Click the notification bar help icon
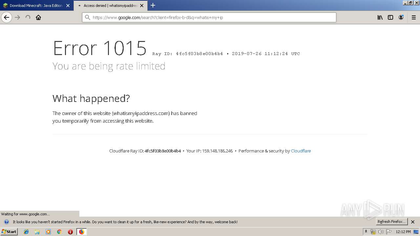 6,222
